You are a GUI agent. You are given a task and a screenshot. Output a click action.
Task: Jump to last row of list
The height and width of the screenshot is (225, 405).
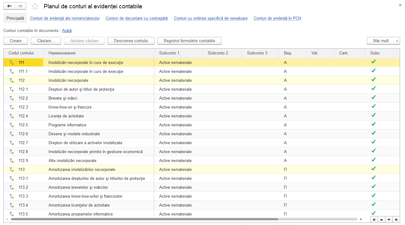tap(396, 219)
